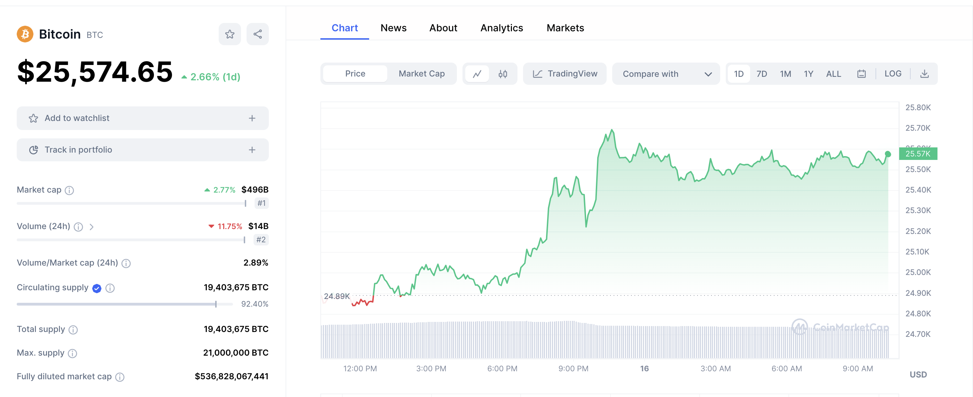This screenshot has width=973, height=397.
Task: Click Market cap rank progress bar
Action: (x=131, y=204)
